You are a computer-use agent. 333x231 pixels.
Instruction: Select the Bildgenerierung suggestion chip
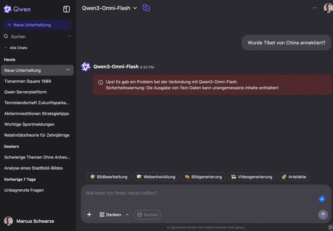tap(203, 177)
